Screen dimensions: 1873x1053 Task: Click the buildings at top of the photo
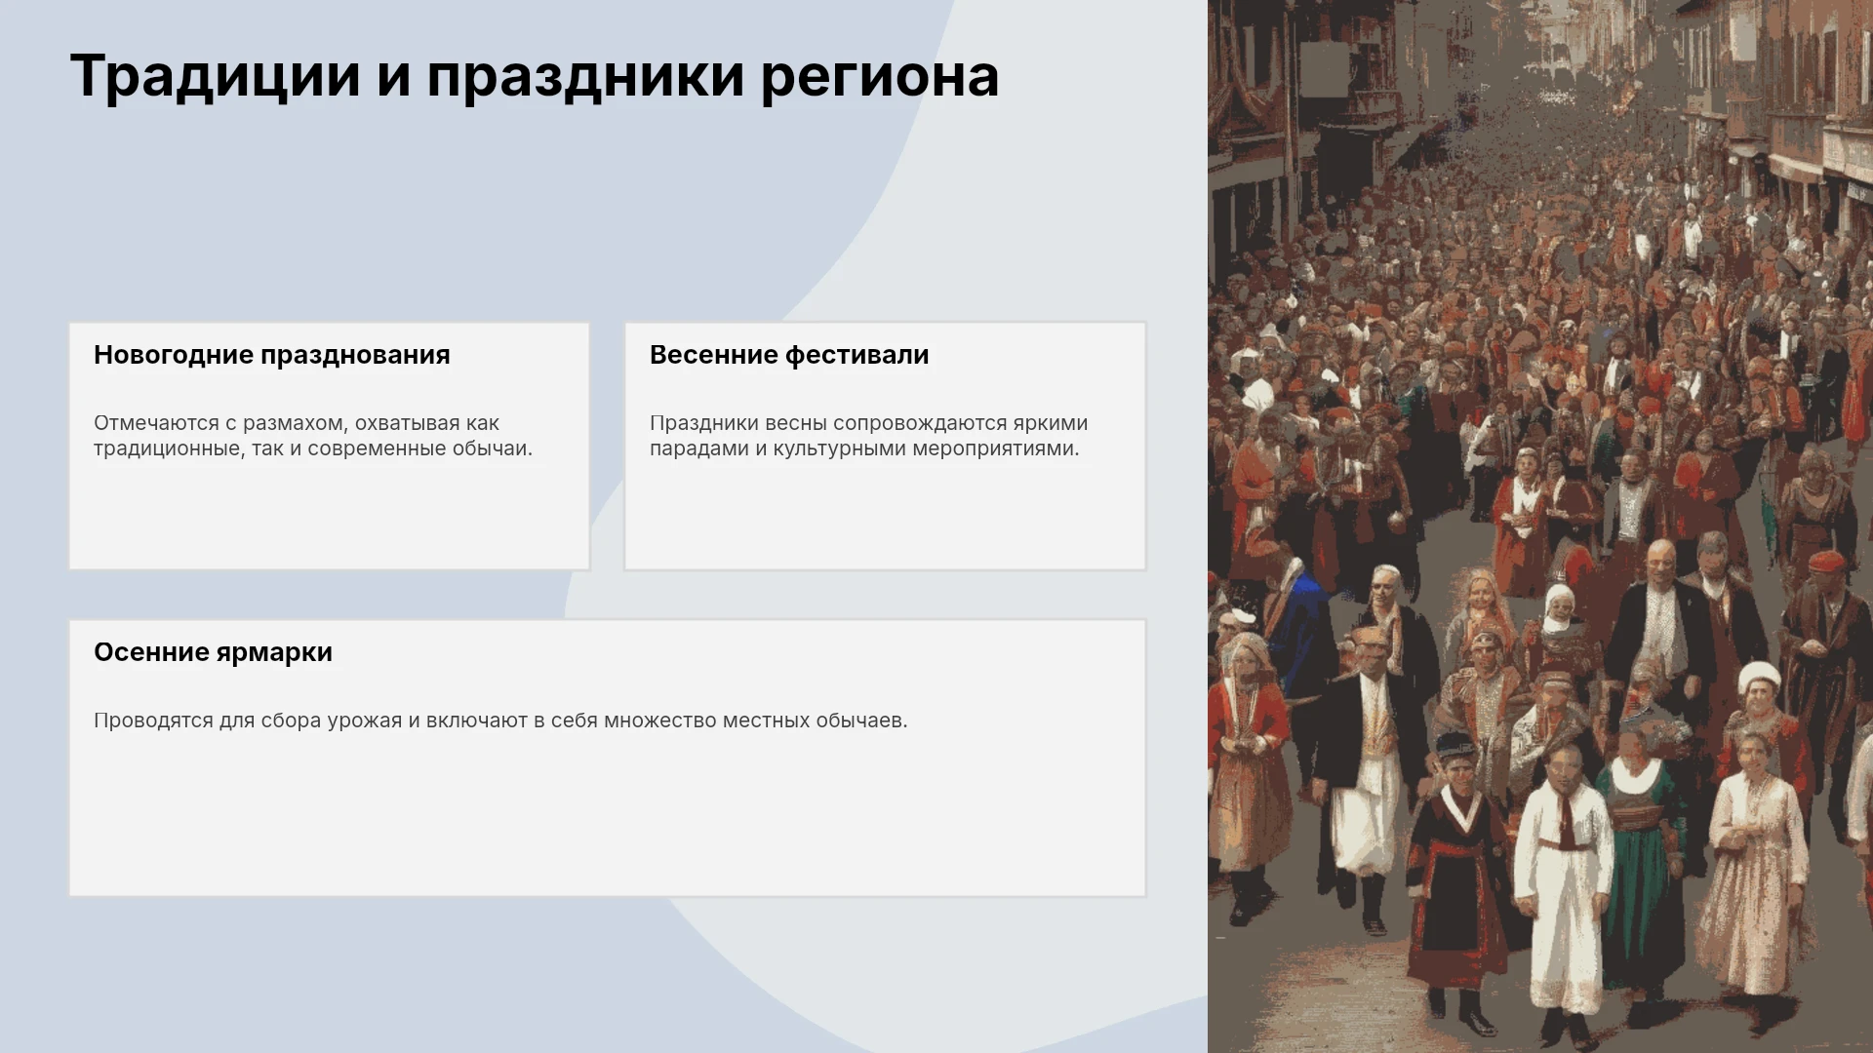tap(1540, 78)
